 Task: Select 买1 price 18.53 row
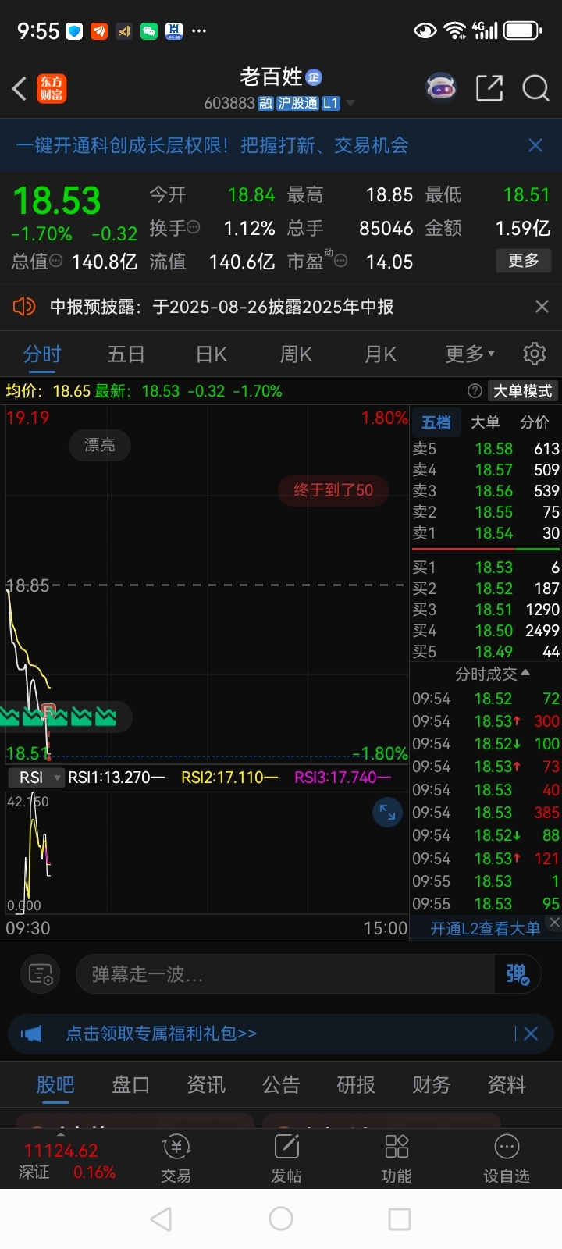[486, 568]
